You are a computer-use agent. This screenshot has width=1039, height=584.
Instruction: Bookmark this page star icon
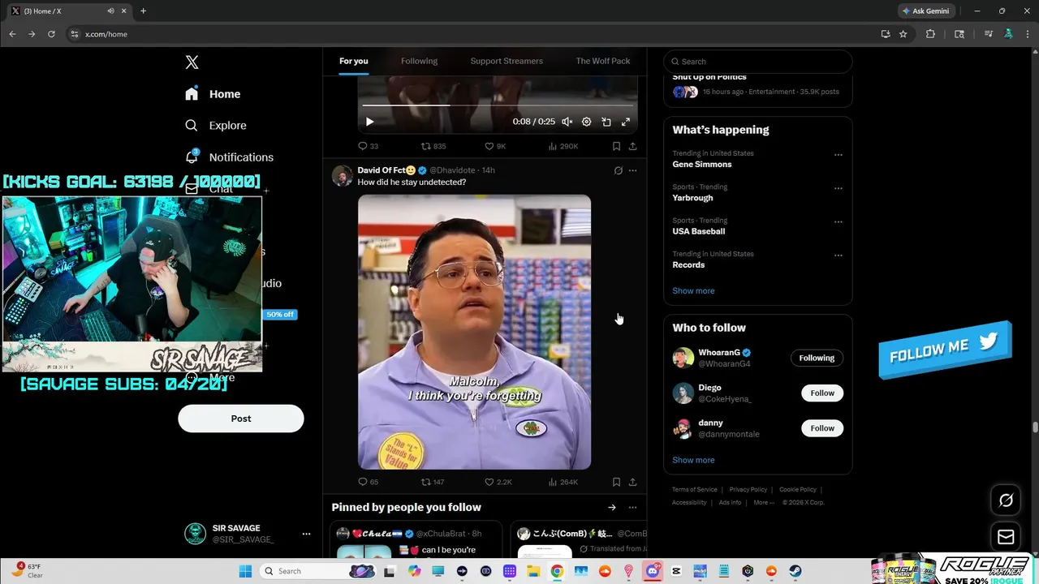coord(903,34)
